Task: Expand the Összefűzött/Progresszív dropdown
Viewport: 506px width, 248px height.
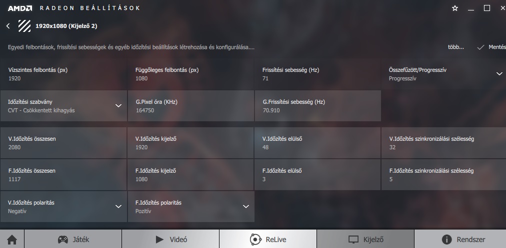Action: (x=443, y=74)
